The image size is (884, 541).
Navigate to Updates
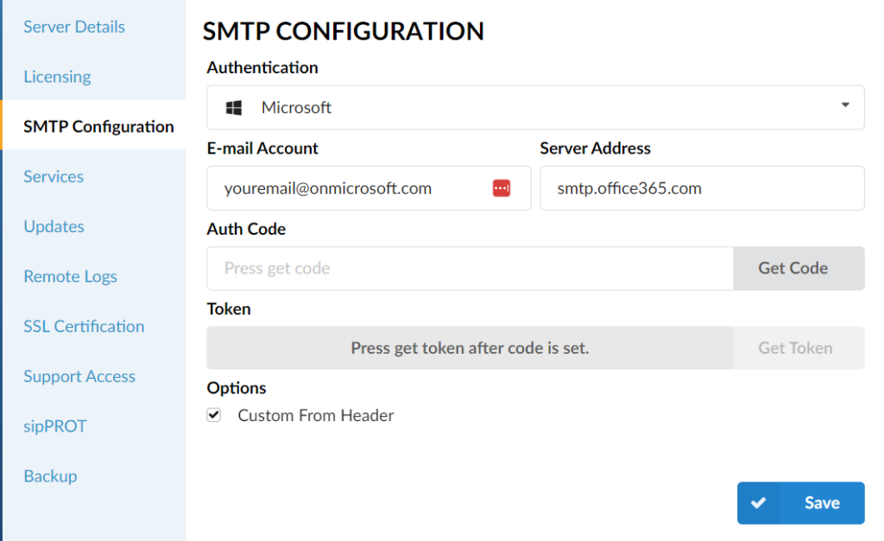54,227
